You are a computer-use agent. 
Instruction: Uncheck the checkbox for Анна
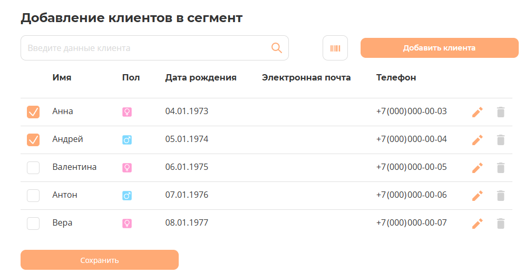tap(33, 112)
